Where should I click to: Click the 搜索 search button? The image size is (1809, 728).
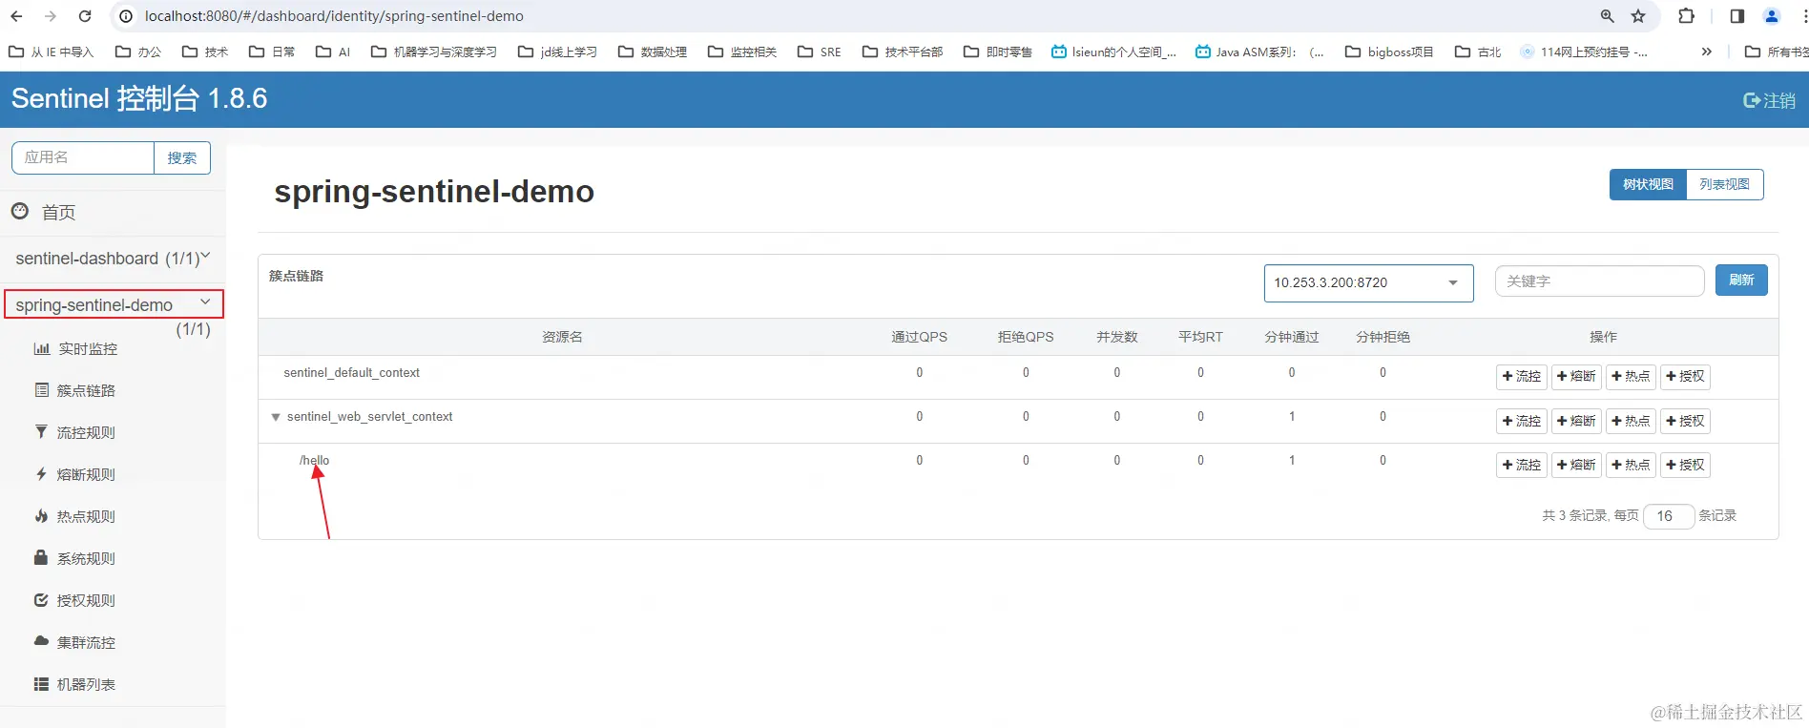tap(182, 157)
